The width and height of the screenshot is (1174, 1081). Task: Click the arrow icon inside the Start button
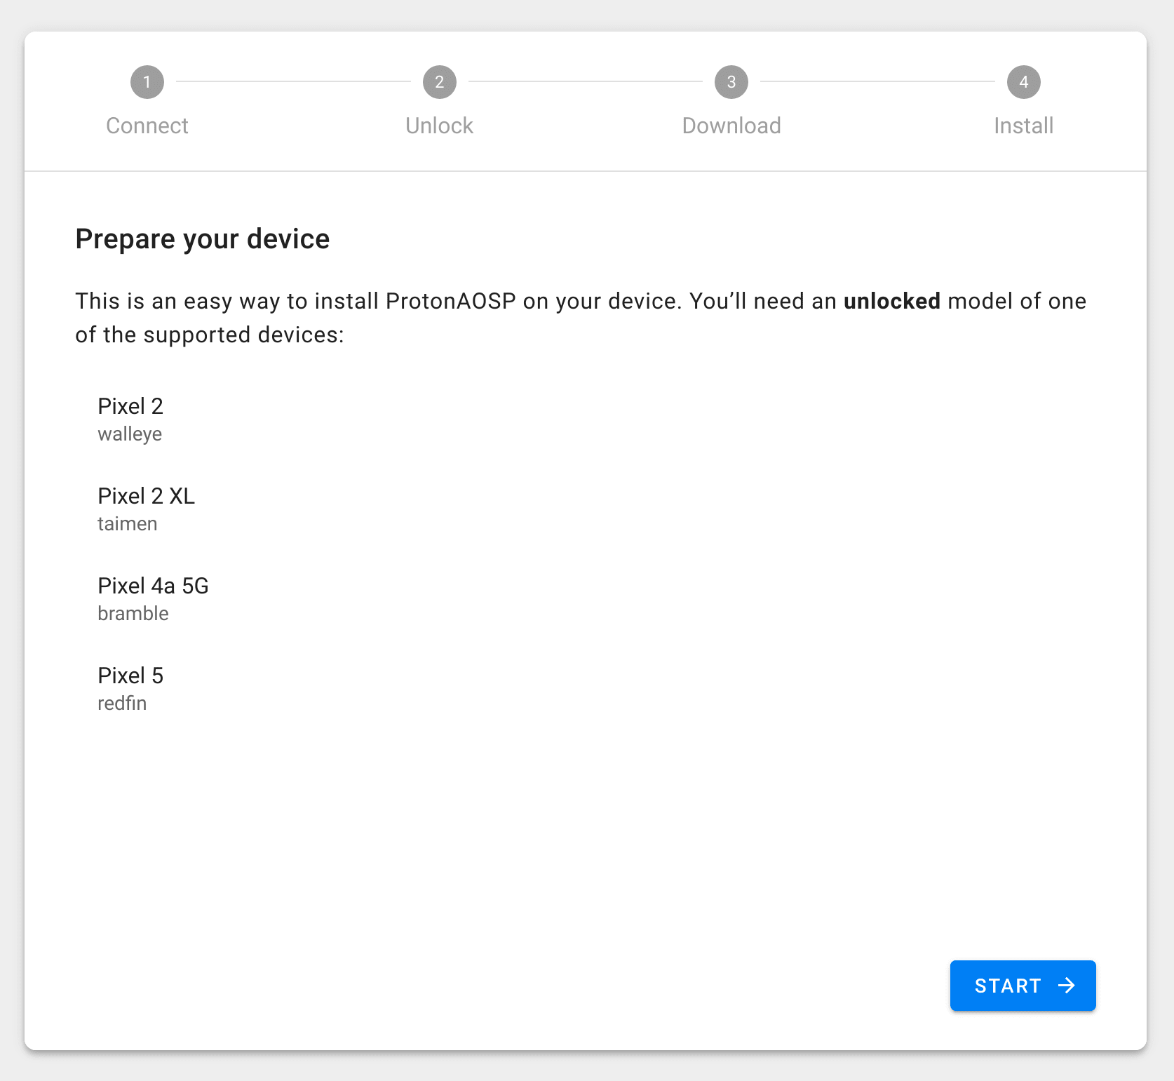pos(1067,986)
